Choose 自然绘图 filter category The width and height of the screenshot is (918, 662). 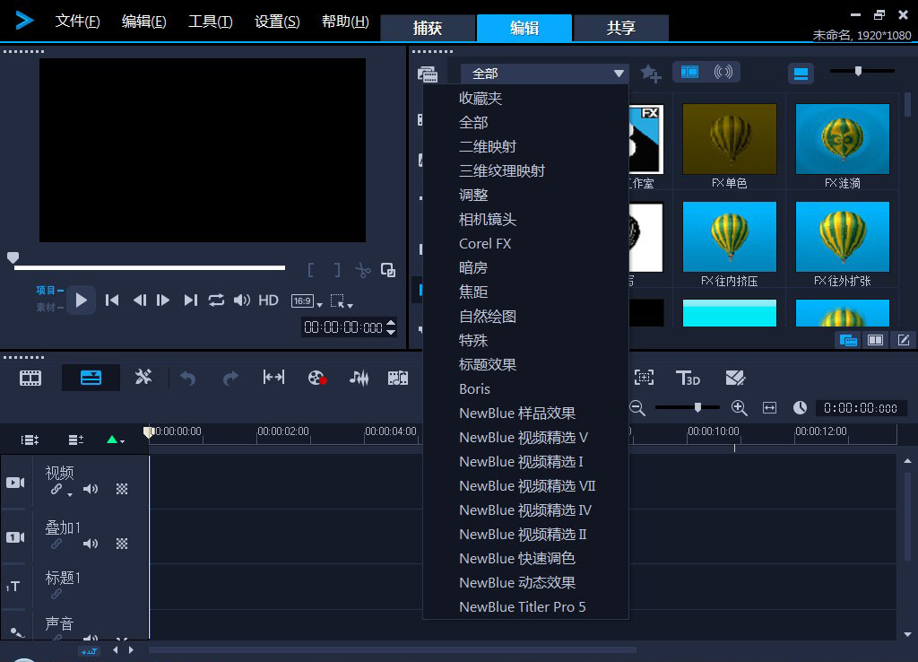pyautogui.click(x=525, y=317)
